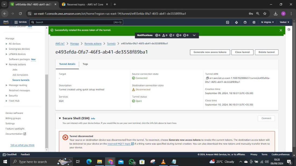Expand Message routing in sidebar
The height and width of the screenshot is (166, 296).
tap(6, 85)
